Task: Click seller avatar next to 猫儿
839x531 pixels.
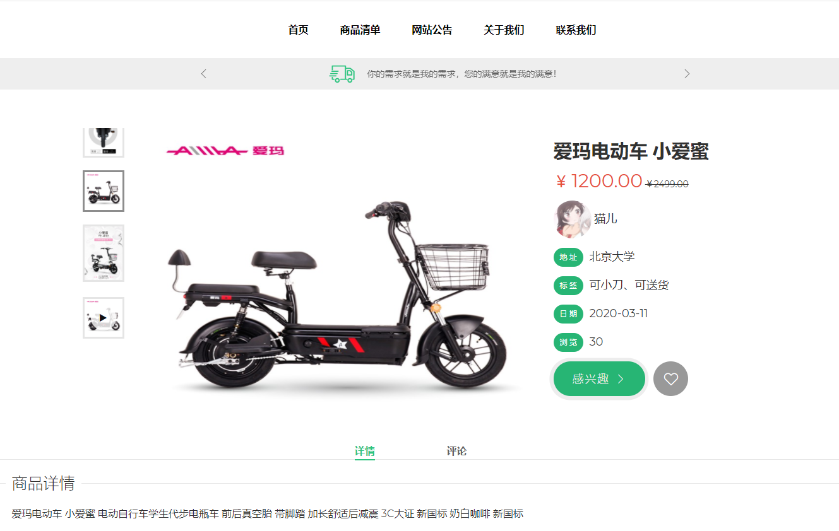Action: pyautogui.click(x=572, y=219)
